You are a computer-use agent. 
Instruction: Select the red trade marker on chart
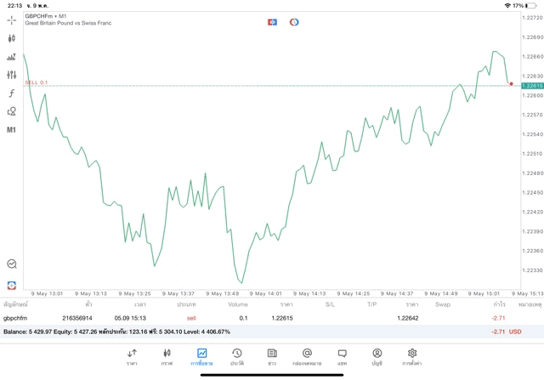pyautogui.click(x=511, y=84)
